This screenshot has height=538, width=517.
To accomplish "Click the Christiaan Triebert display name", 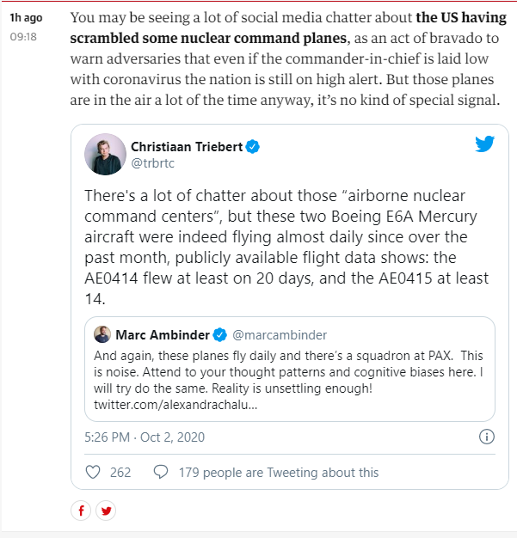I will [186, 147].
